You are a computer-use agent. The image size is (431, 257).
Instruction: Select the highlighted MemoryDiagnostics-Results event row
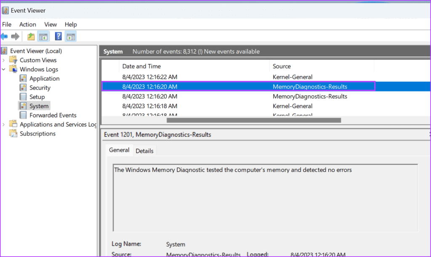click(x=266, y=87)
